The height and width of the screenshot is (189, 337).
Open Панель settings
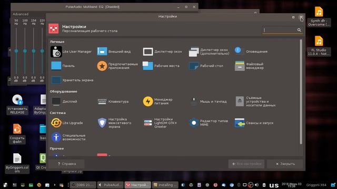pos(63,66)
